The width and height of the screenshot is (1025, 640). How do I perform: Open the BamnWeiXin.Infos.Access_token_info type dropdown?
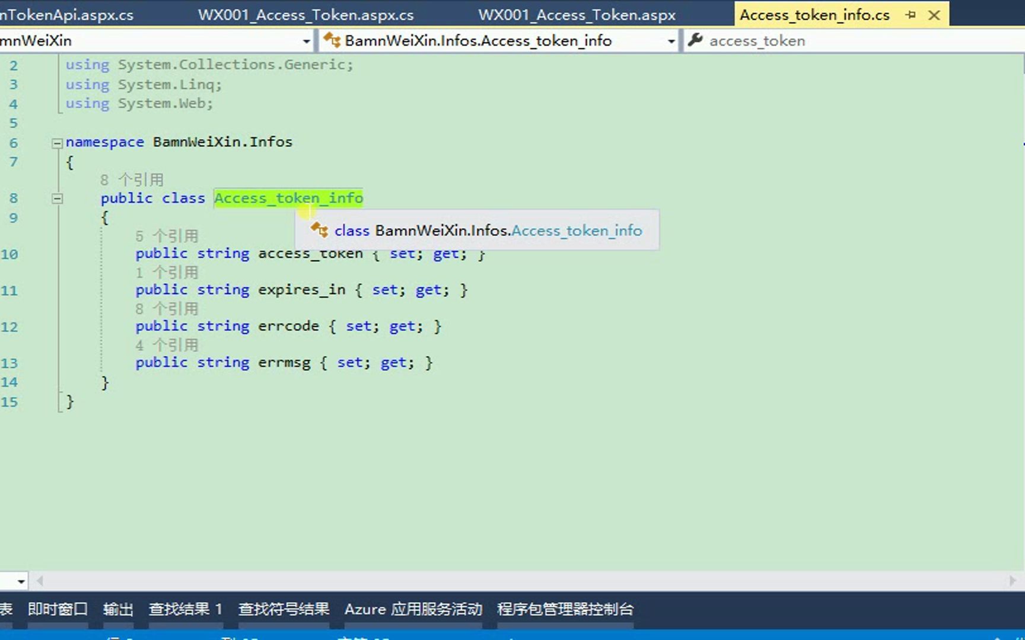click(x=671, y=41)
